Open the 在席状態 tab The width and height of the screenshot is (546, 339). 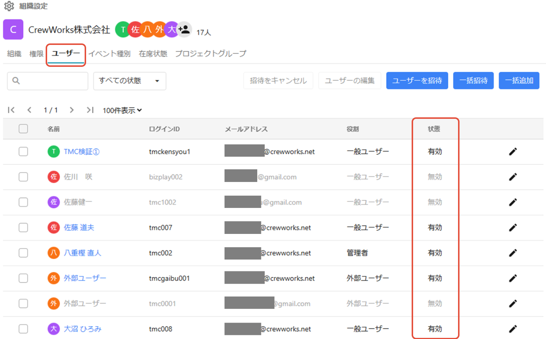(x=153, y=54)
